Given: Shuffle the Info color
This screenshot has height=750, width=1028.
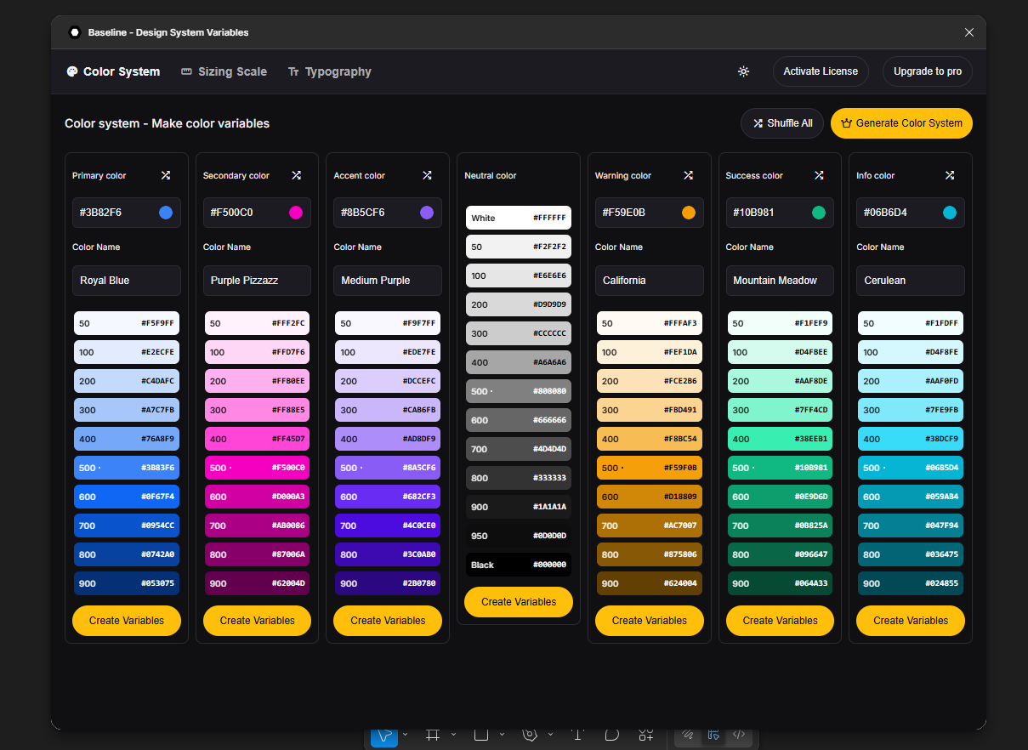Looking at the screenshot, I should 950,175.
